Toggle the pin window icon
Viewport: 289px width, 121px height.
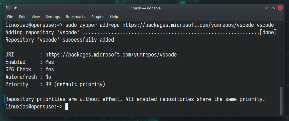15,8
